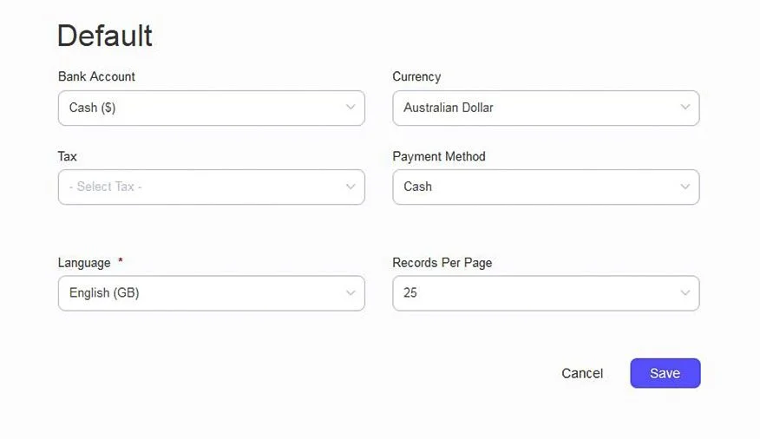The height and width of the screenshot is (439, 760).
Task: Click the Language field label
Action: (84, 263)
